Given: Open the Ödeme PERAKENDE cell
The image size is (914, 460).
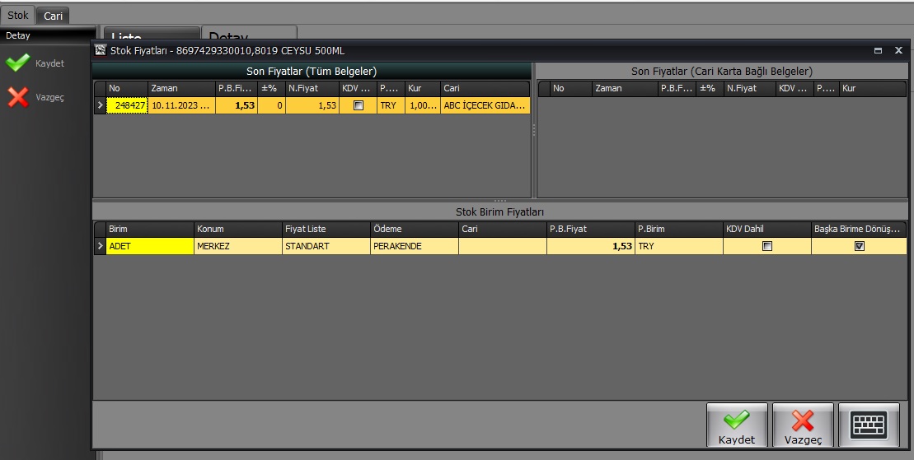Looking at the screenshot, I should point(414,246).
